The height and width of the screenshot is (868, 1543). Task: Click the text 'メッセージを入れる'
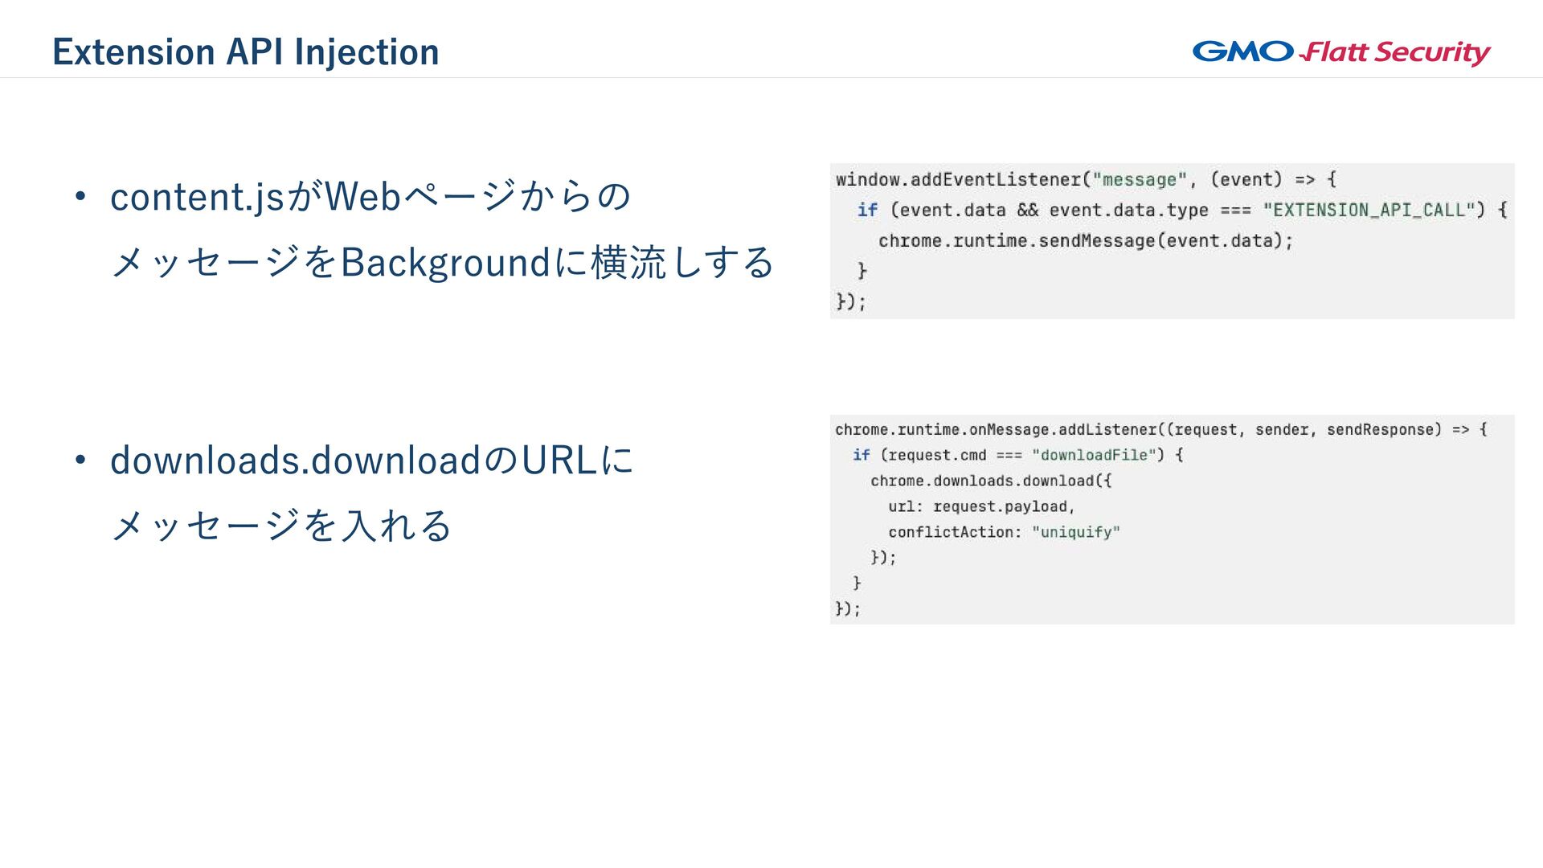(280, 526)
